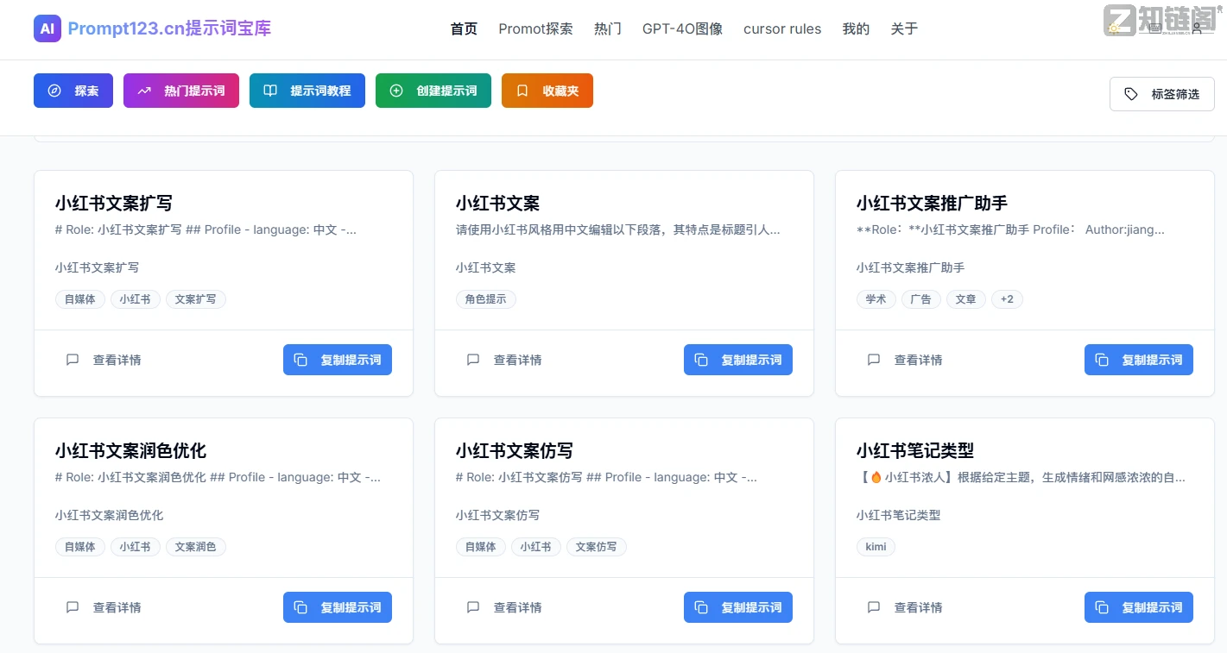This screenshot has height=653, width=1227.
Task: Click the compass icon on the 探索 button
Action: click(54, 90)
